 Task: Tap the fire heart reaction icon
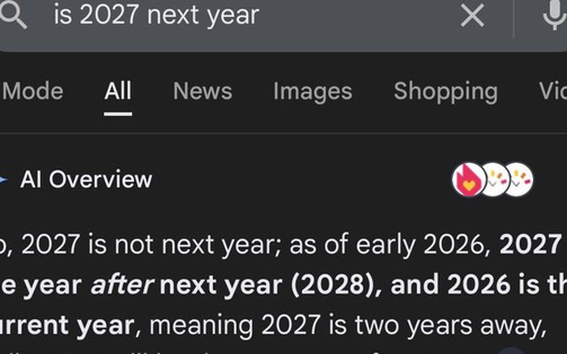point(468,180)
